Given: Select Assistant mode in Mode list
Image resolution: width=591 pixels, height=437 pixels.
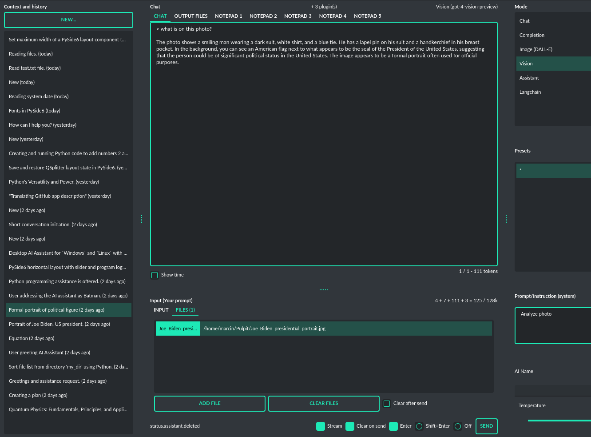Looking at the screenshot, I should 529,78.
